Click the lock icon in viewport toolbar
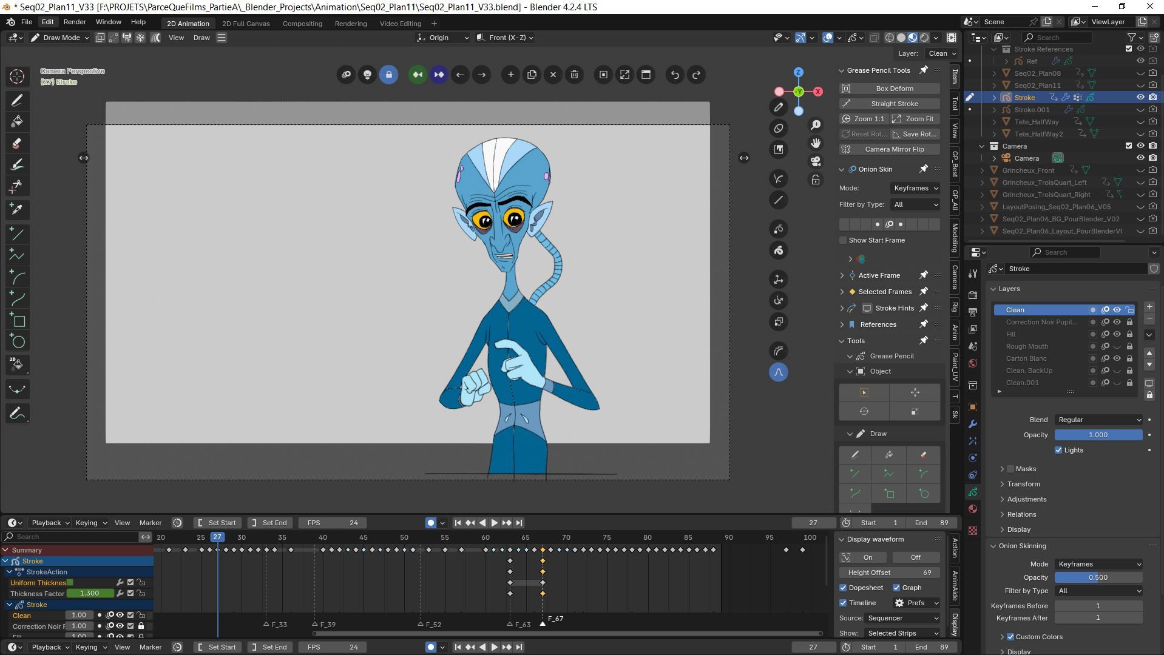Viewport: 1164px width, 655px height. click(389, 75)
